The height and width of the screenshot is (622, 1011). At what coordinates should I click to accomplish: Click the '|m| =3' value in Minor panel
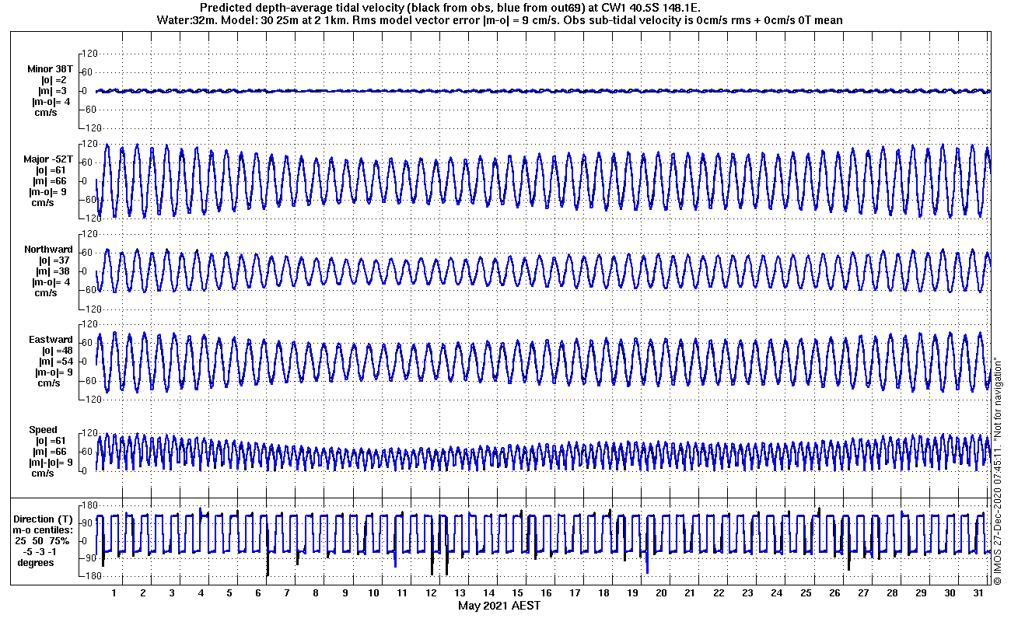coord(55,90)
